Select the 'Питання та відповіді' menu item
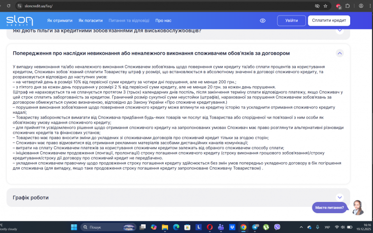This screenshot has width=373, height=233. pos(129,21)
